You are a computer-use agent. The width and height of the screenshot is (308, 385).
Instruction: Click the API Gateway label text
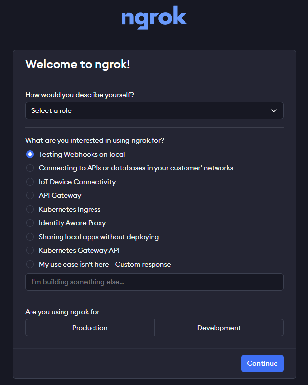60,195
